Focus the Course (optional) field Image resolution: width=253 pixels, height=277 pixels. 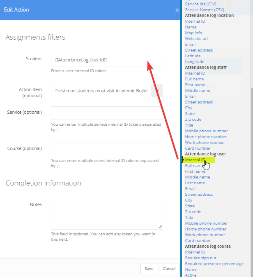coord(107,150)
